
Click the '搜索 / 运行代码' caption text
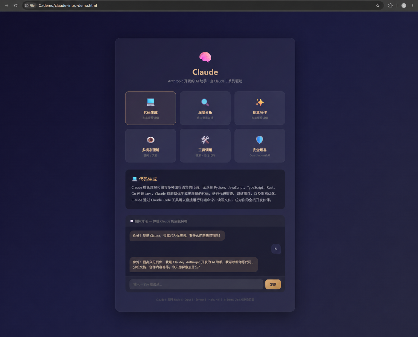(205, 155)
